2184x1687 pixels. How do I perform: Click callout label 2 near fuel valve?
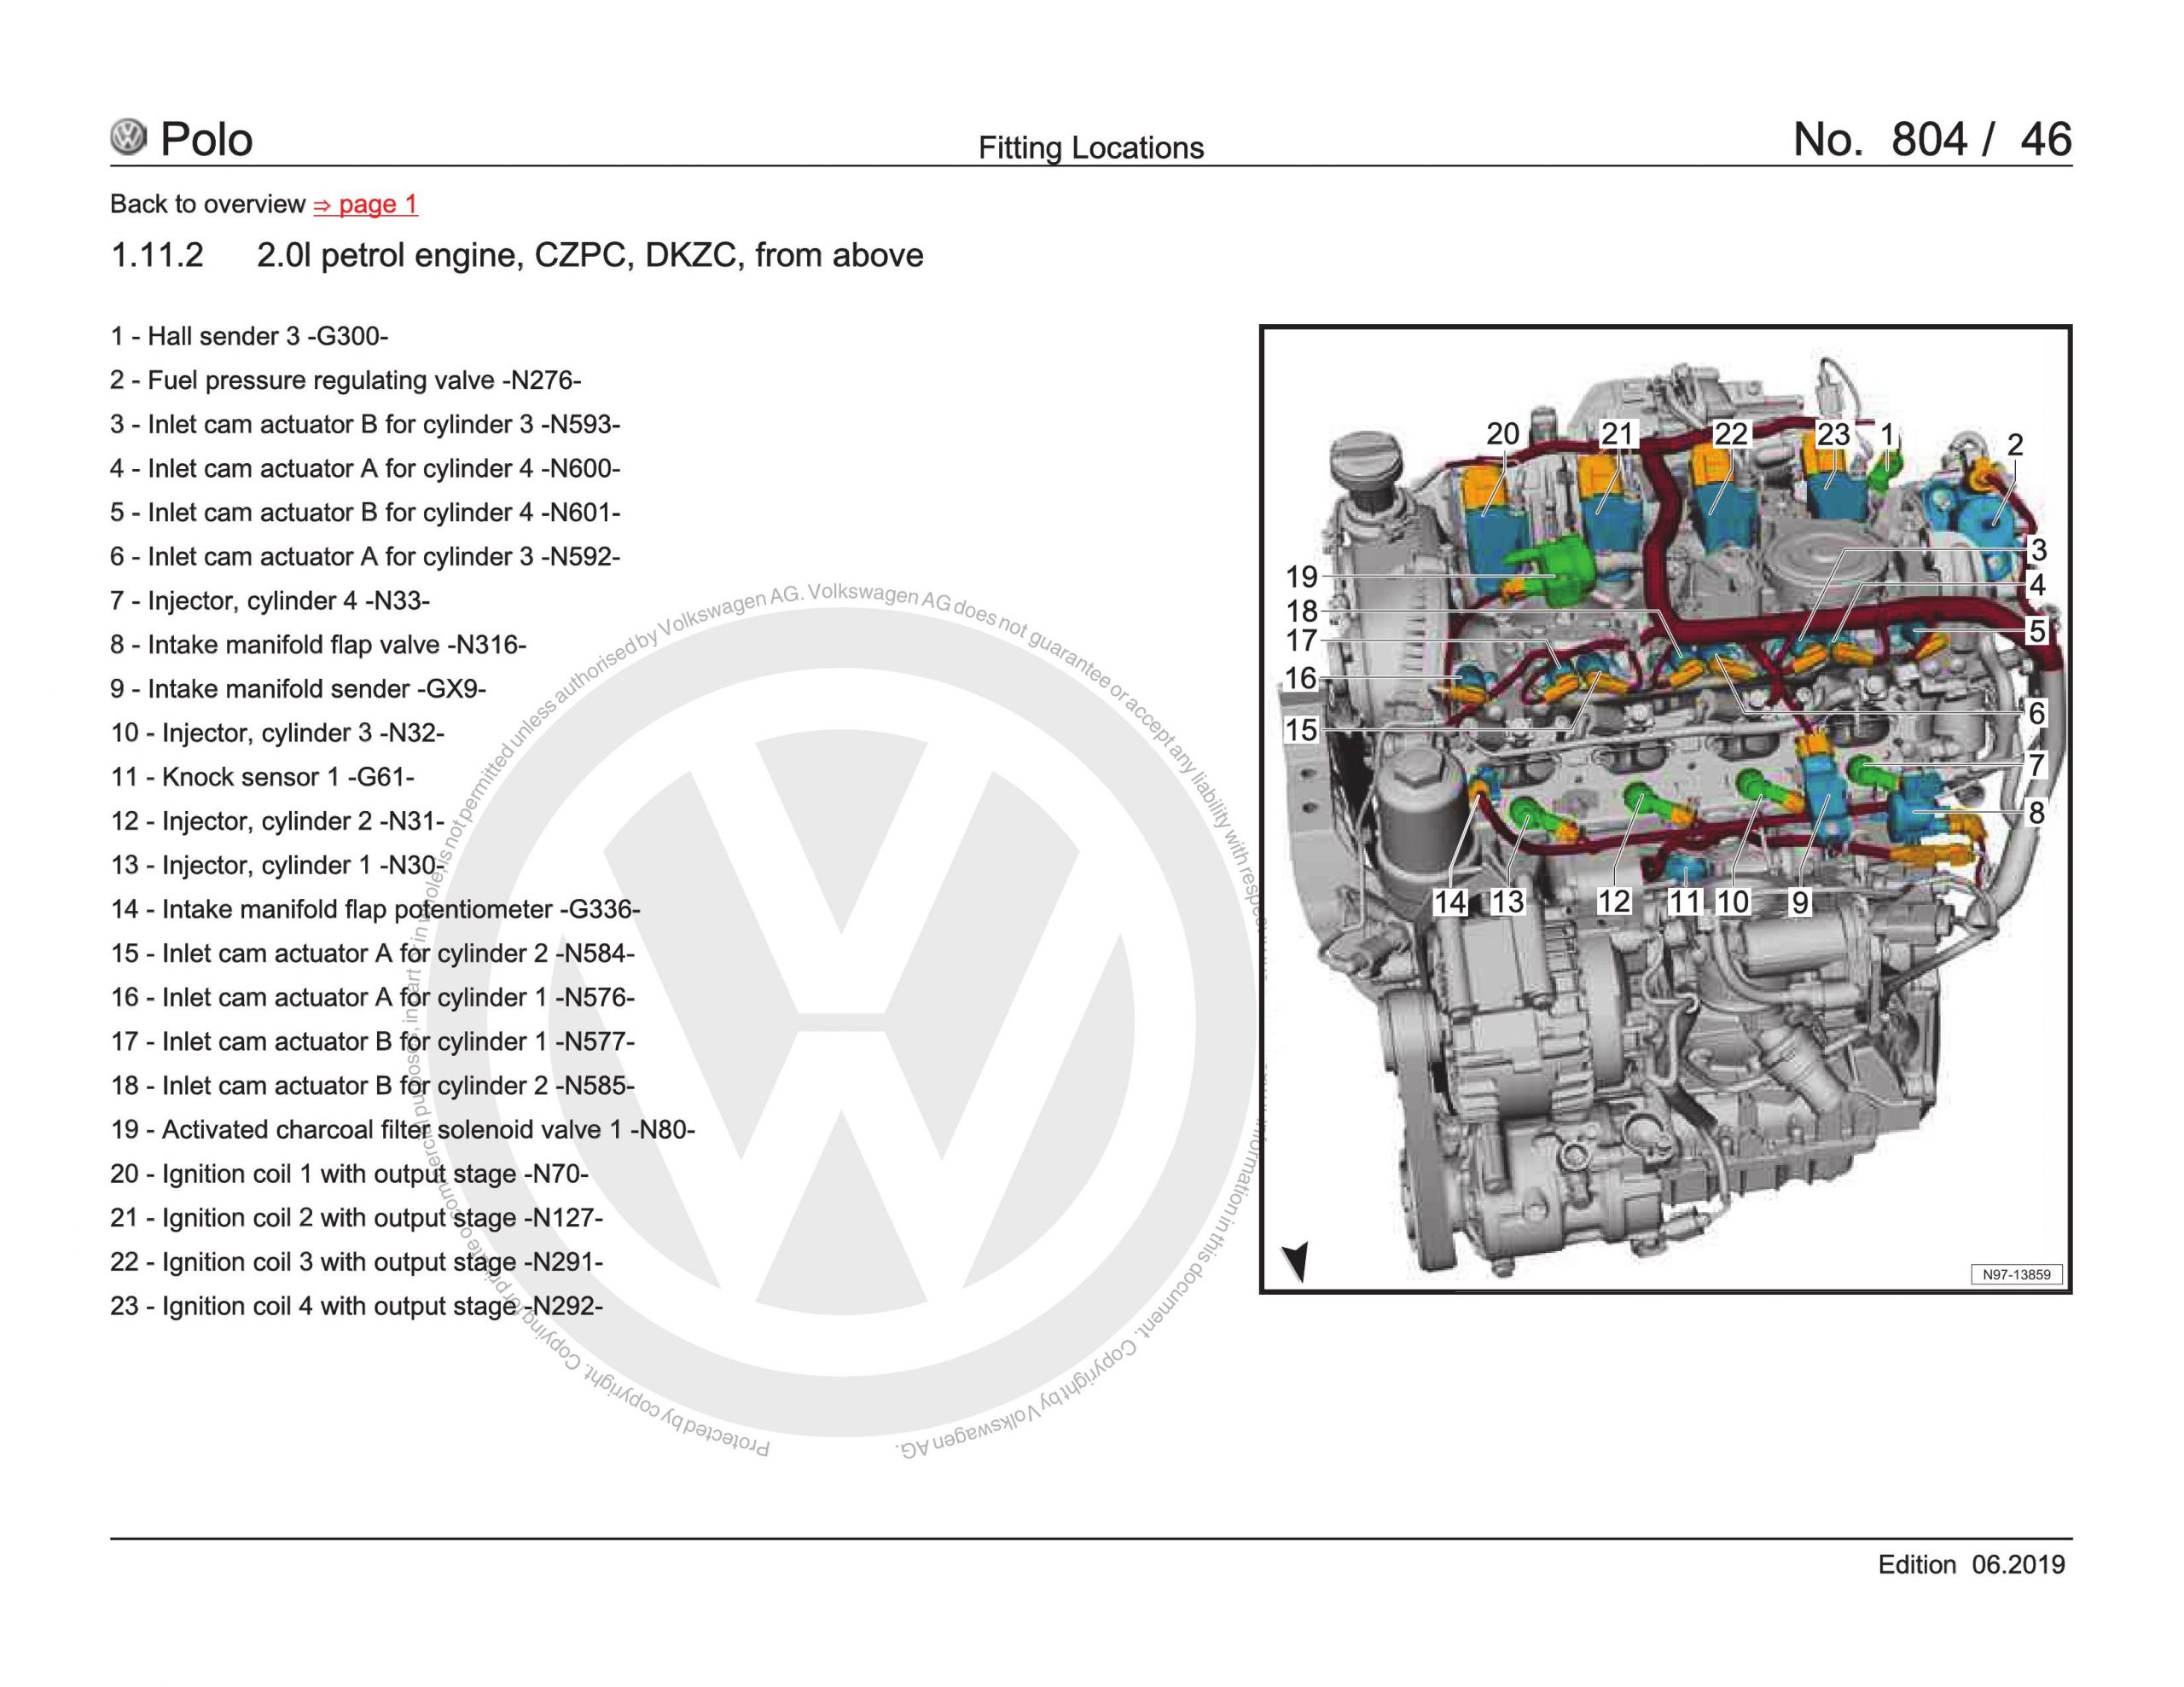2014,444
